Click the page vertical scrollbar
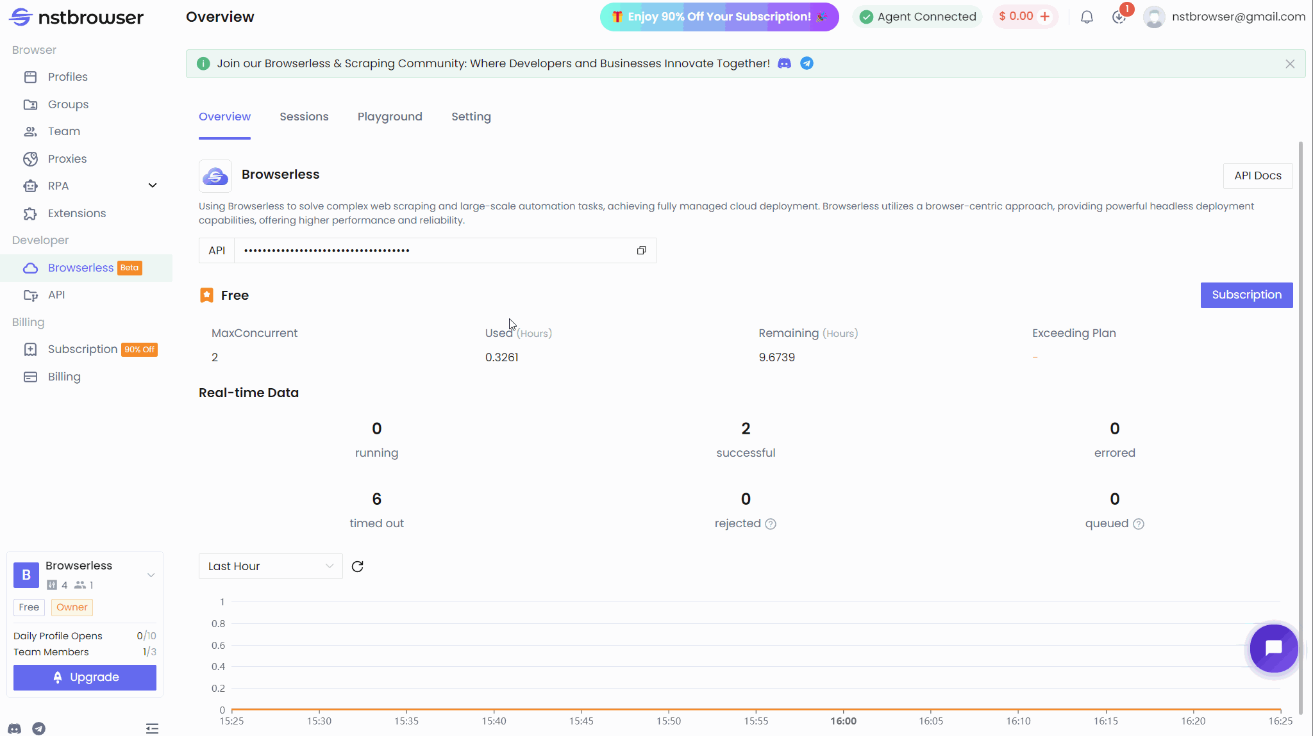This screenshot has height=736, width=1313. coord(1301,428)
